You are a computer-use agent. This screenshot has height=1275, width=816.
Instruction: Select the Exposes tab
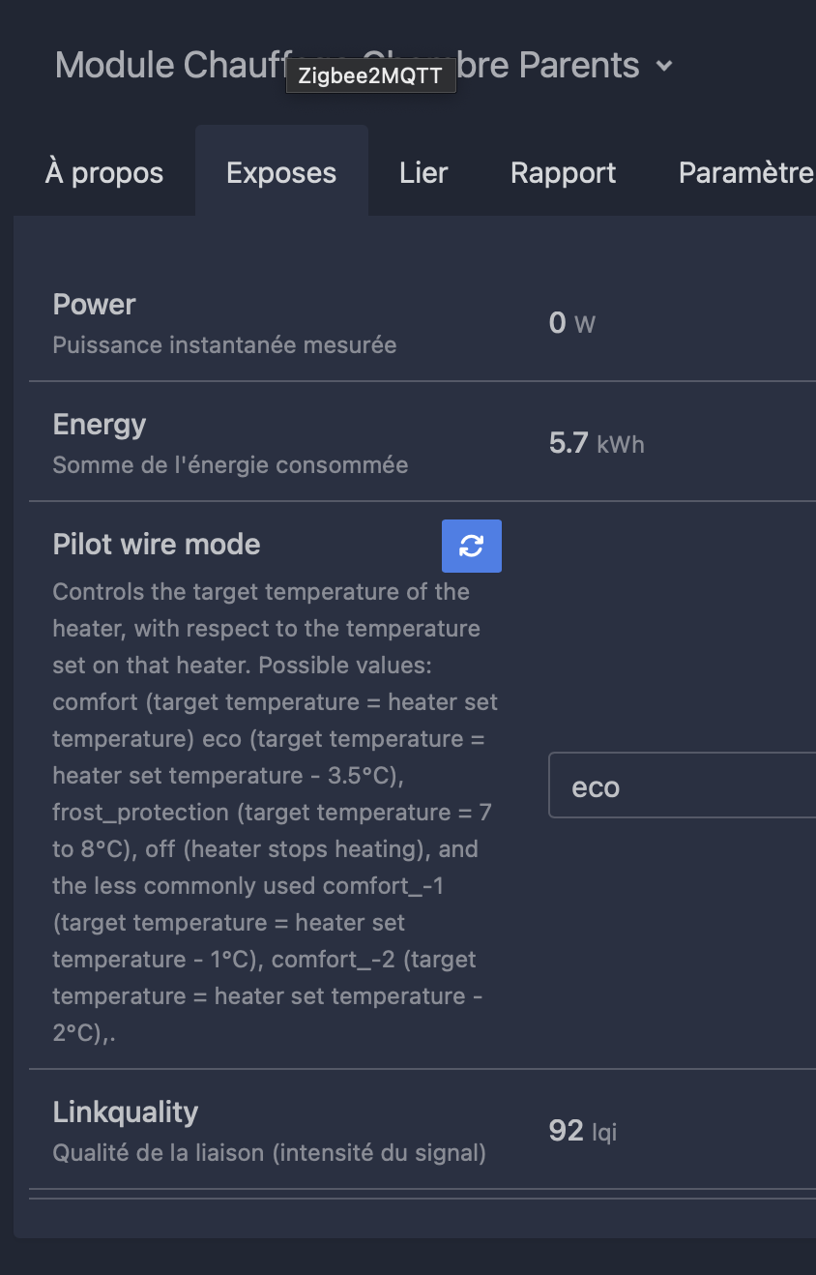[x=281, y=173]
